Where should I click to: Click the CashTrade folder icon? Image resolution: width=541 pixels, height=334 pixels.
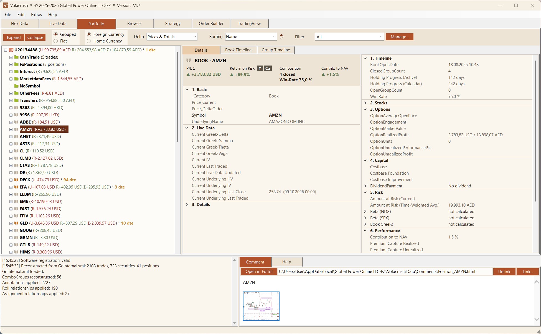point(16,57)
